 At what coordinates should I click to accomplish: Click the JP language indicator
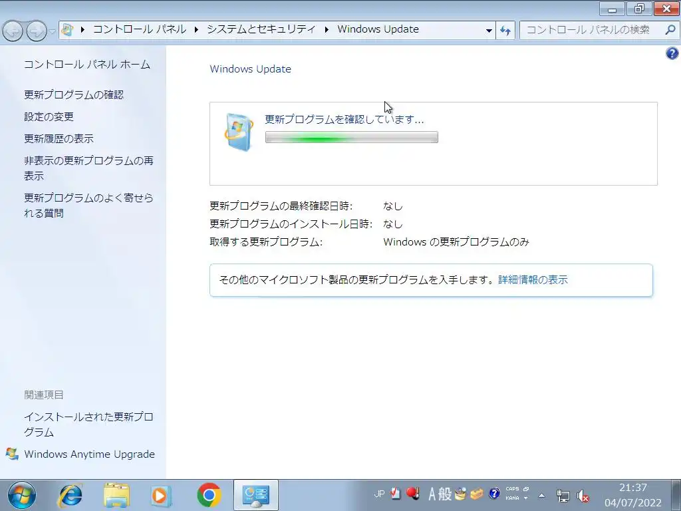[x=379, y=494]
